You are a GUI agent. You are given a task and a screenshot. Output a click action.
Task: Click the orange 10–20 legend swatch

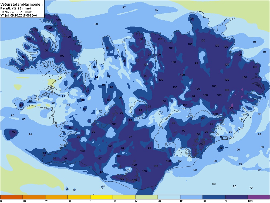[x=34, y=197]
